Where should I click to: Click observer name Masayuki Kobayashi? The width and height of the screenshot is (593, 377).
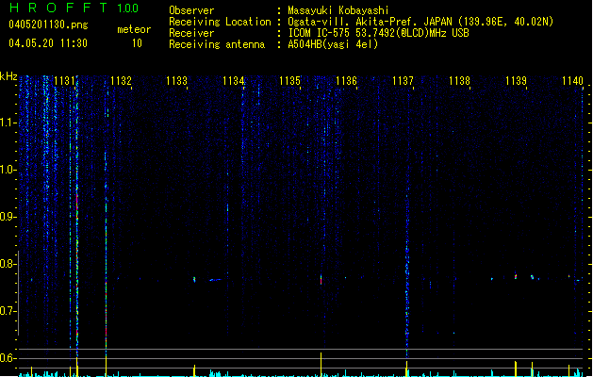tap(338, 10)
